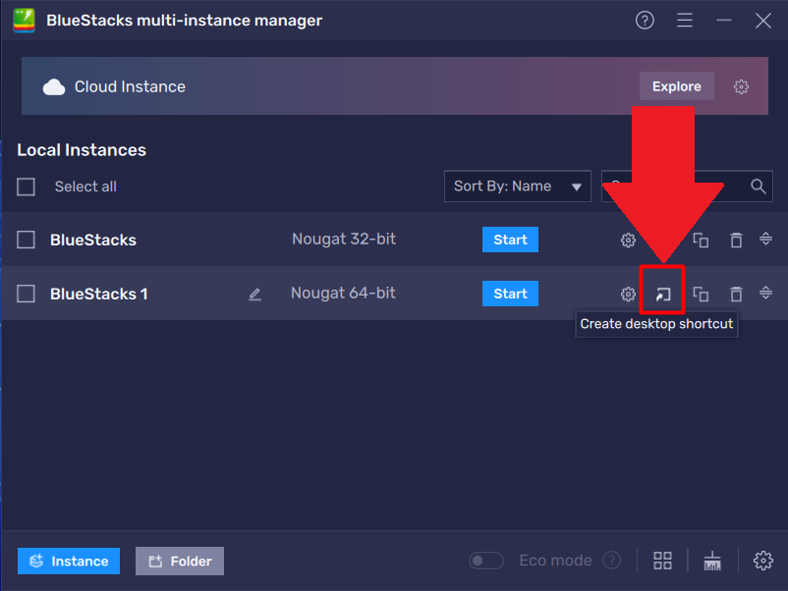Open multi-instance manager settings gear at the bottom

pyautogui.click(x=762, y=561)
